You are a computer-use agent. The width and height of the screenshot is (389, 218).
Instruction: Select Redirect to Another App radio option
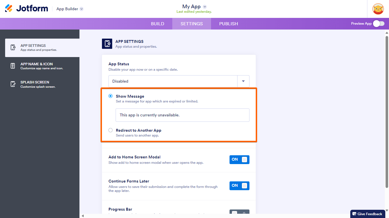pyautogui.click(x=110, y=130)
